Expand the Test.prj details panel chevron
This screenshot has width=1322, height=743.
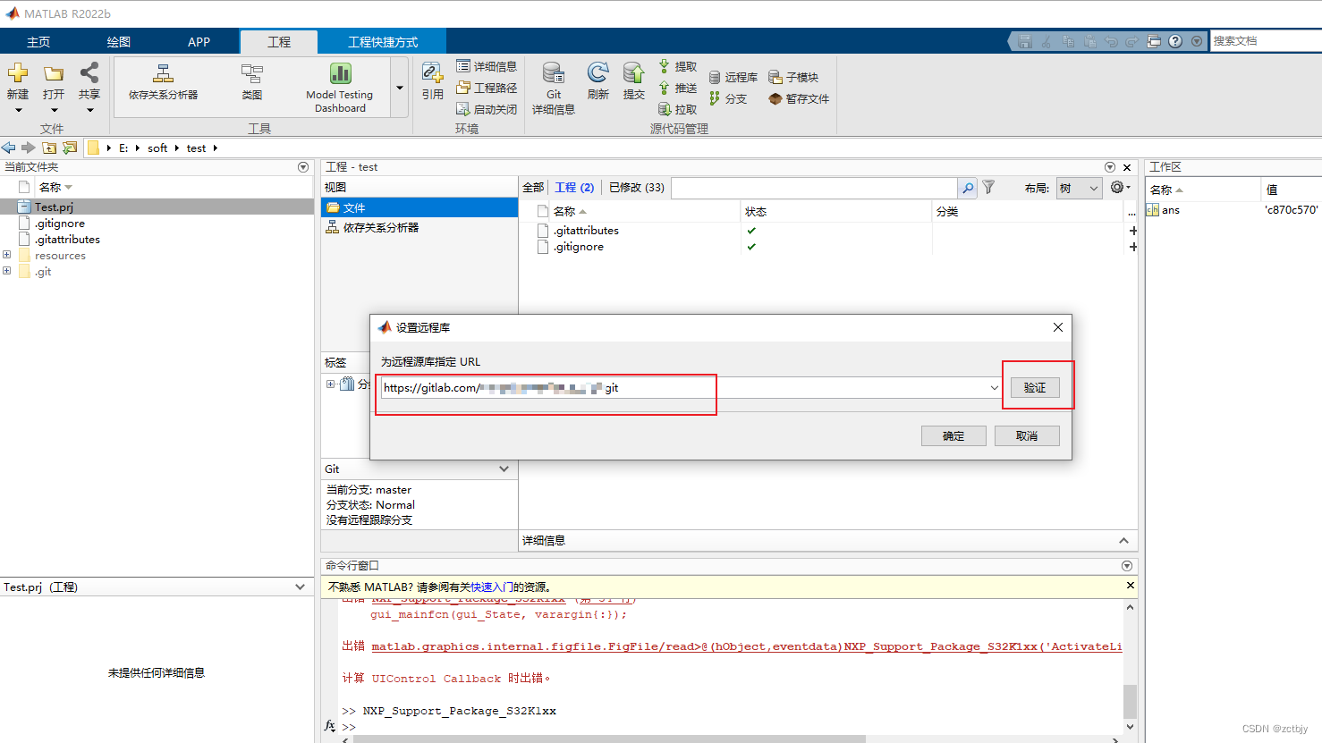[x=300, y=587]
